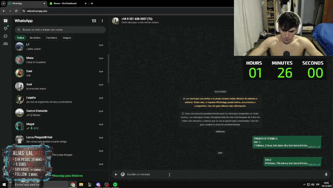Select the Grupos filter
Viewport: 333px width, 188px height.
[67, 38]
